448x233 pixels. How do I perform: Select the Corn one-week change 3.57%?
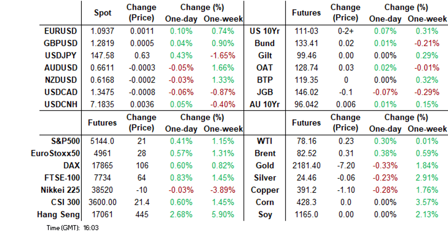[427, 202]
